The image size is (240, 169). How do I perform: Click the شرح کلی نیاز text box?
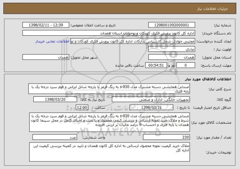[109, 88]
